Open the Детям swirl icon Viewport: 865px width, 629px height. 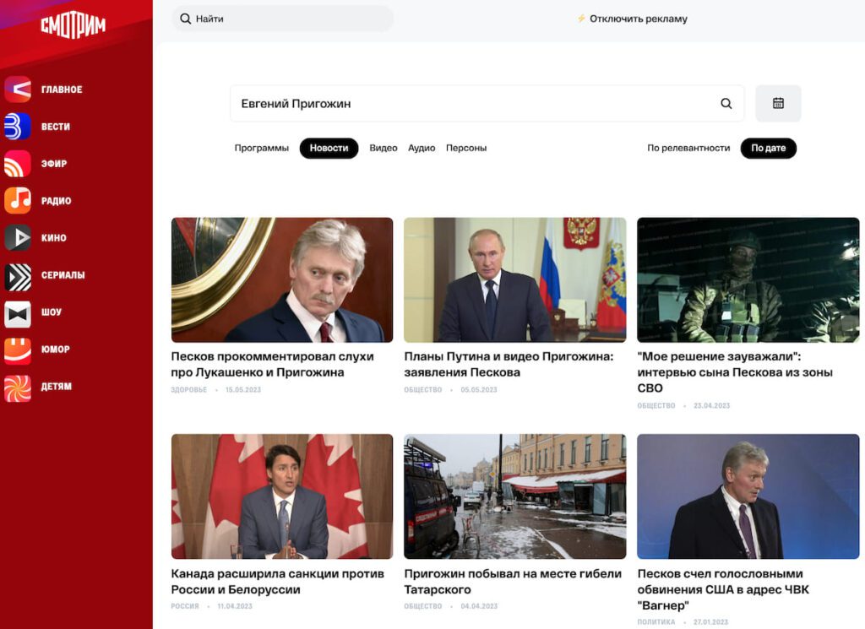pos(18,387)
